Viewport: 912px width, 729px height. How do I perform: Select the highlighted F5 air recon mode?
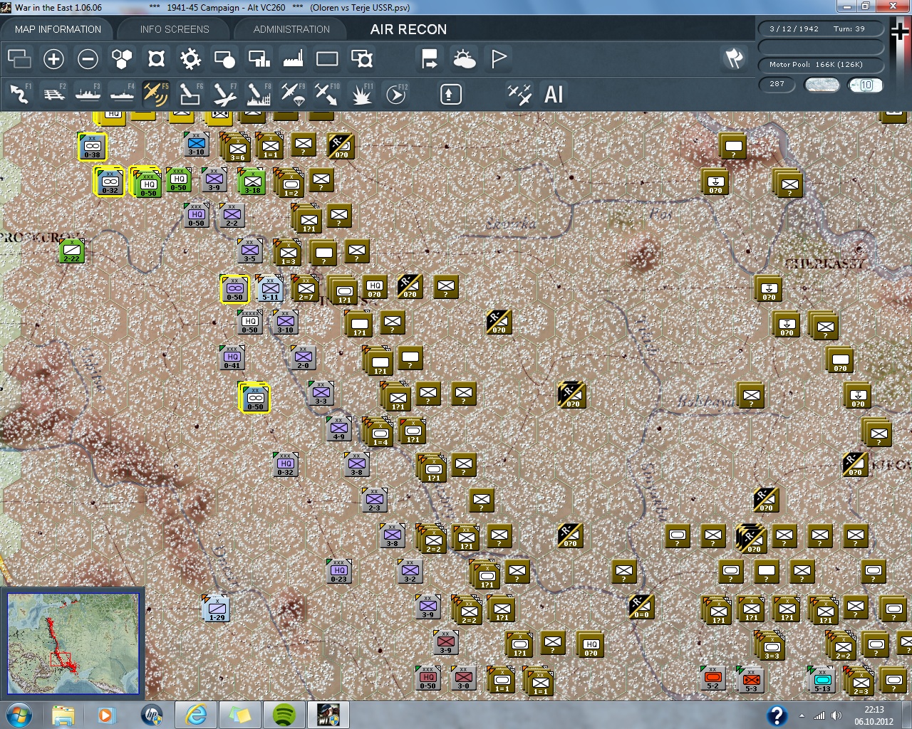coord(156,94)
